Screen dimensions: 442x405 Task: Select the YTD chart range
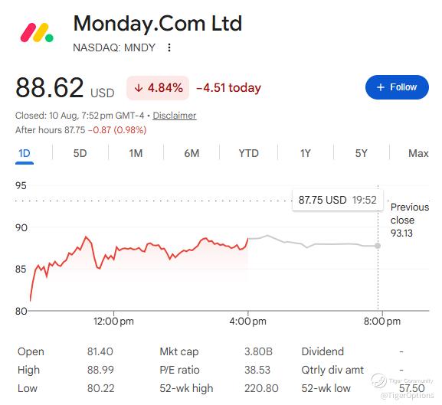click(249, 153)
